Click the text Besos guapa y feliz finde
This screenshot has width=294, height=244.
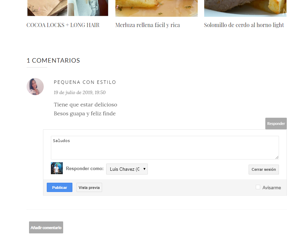click(85, 114)
